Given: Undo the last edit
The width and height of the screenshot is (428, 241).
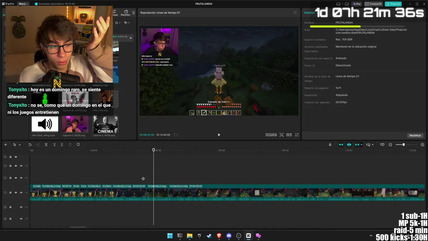Looking at the screenshot, I should [30, 145].
